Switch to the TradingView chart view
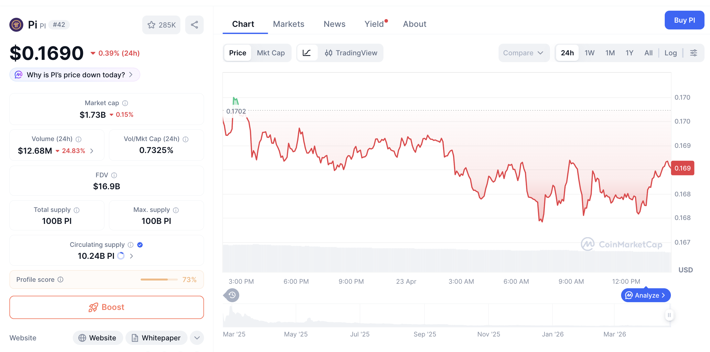The image size is (710, 352). click(351, 53)
